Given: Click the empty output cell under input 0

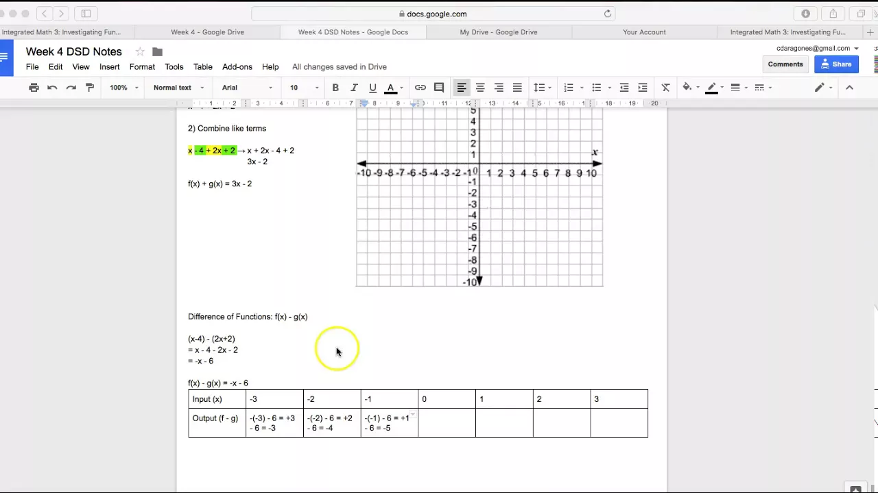Looking at the screenshot, I should [447, 422].
